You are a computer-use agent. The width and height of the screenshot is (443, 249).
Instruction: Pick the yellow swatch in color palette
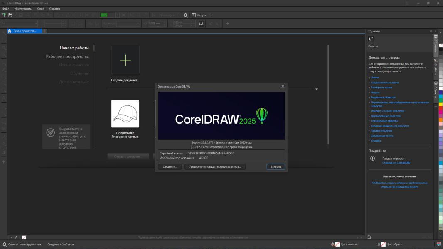(441, 104)
